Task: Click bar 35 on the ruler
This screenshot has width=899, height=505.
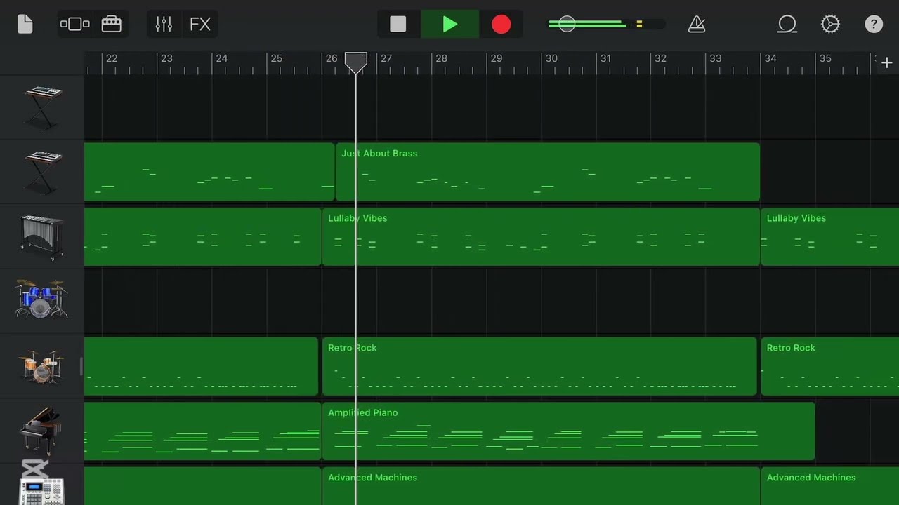Action: [825, 59]
